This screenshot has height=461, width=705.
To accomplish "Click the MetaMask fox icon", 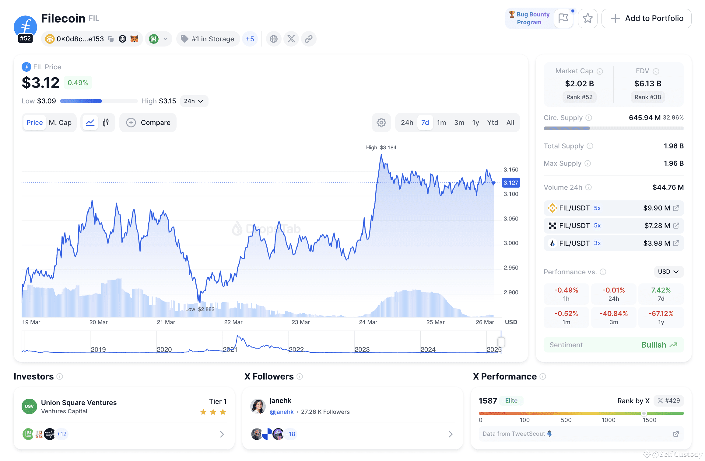I will coord(134,39).
